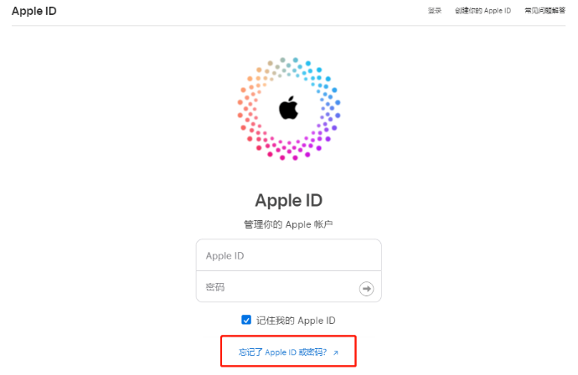Click the 记住我的 Apple ID label text
Image resolution: width=578 pixels, height=375 pixels.
pos(296,320)
